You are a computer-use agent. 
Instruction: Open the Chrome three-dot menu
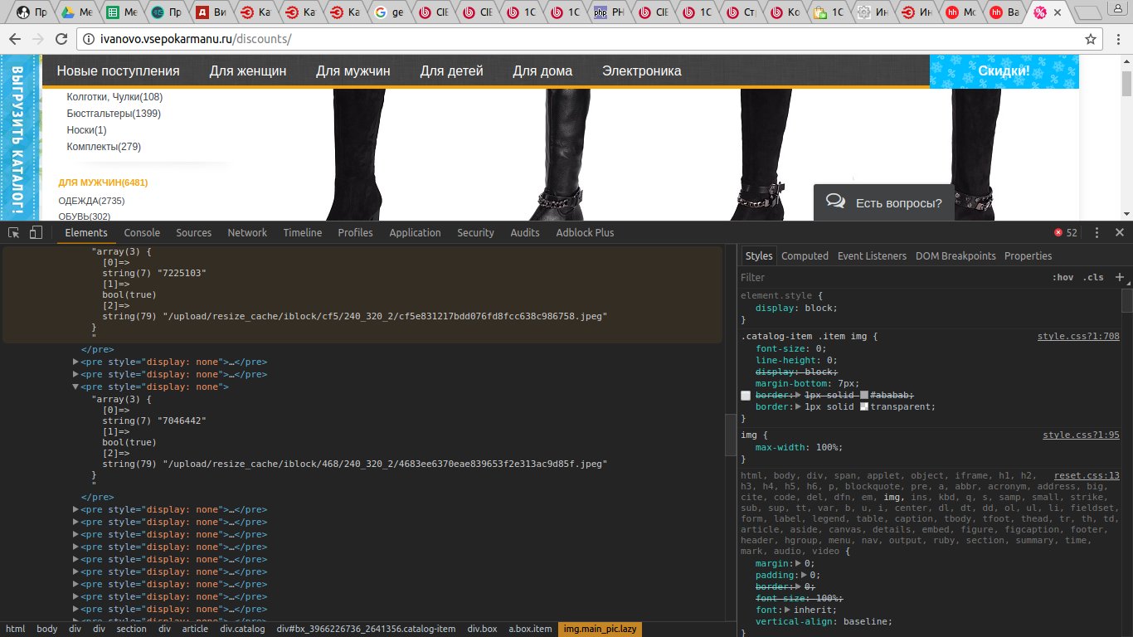[1116, 39]
